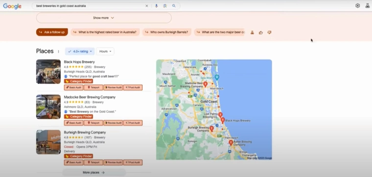Click Madocke Beer Brewing map pin
The image size is (372, 177).
click(206, 84)
